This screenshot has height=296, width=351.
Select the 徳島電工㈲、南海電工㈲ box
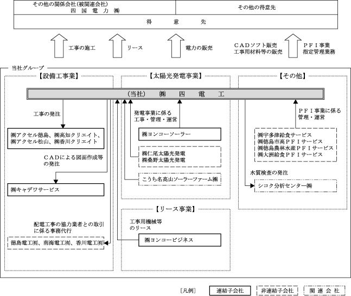tap(56, 243)
